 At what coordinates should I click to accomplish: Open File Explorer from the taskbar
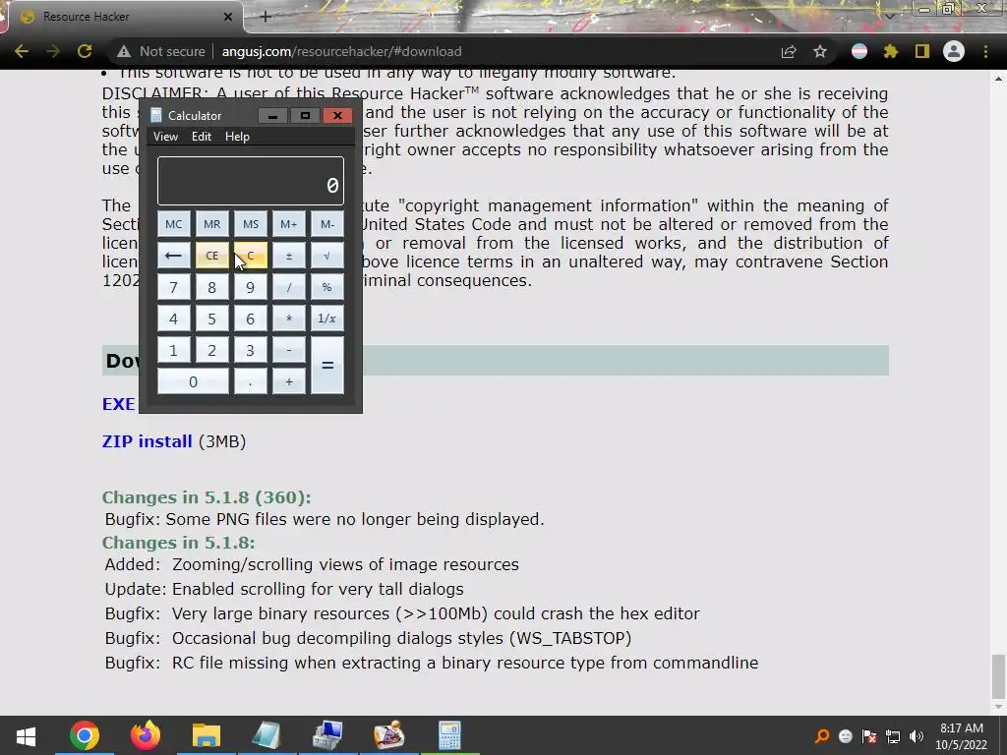click(x=207, y=735)
